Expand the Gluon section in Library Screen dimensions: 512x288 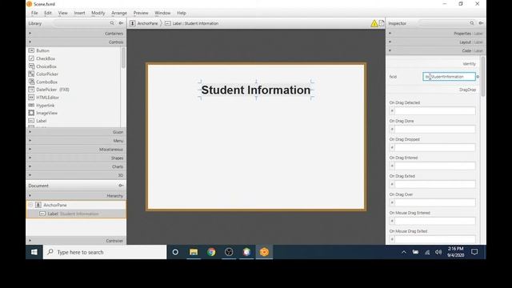coord(76,132)
